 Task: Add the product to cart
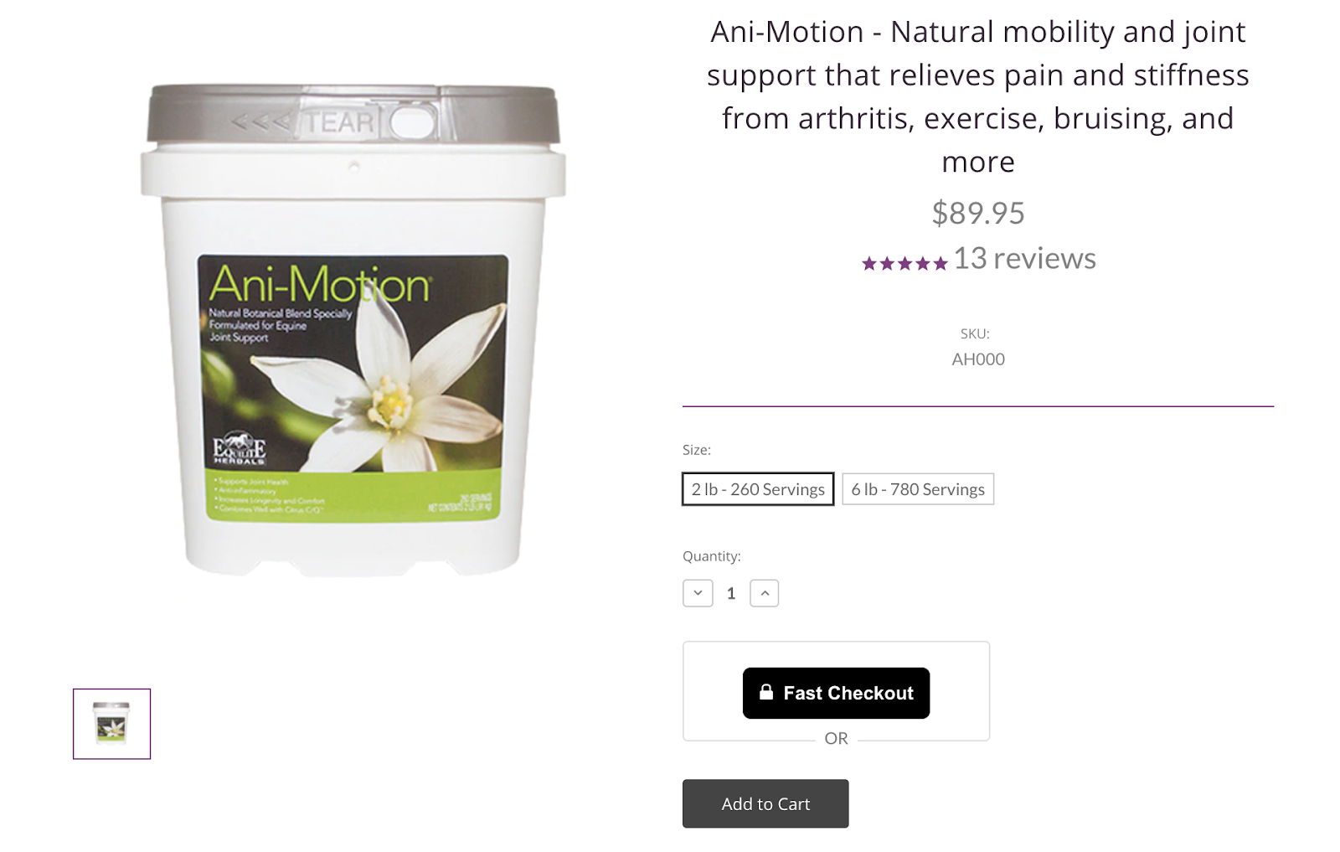(x=765, y=804)
